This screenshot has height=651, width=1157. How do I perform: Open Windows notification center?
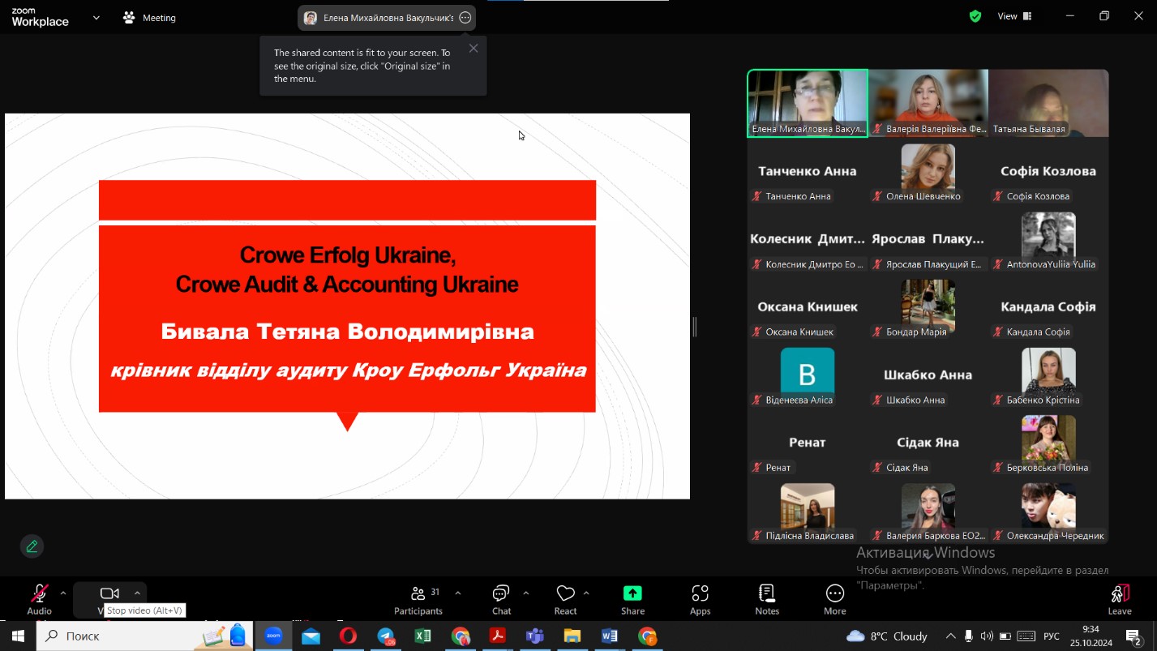point(1134,636)
